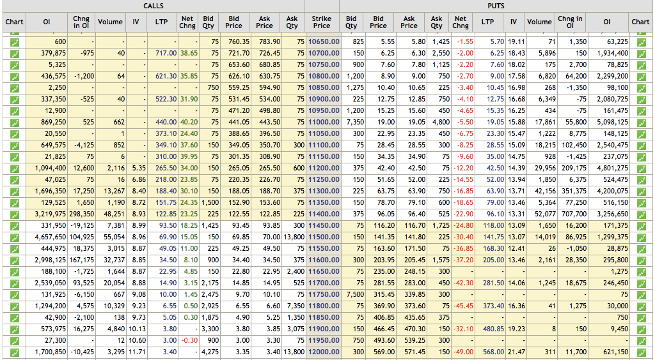
Task: Select calls Chng in OI value 298,350
Action: [82, 214]
